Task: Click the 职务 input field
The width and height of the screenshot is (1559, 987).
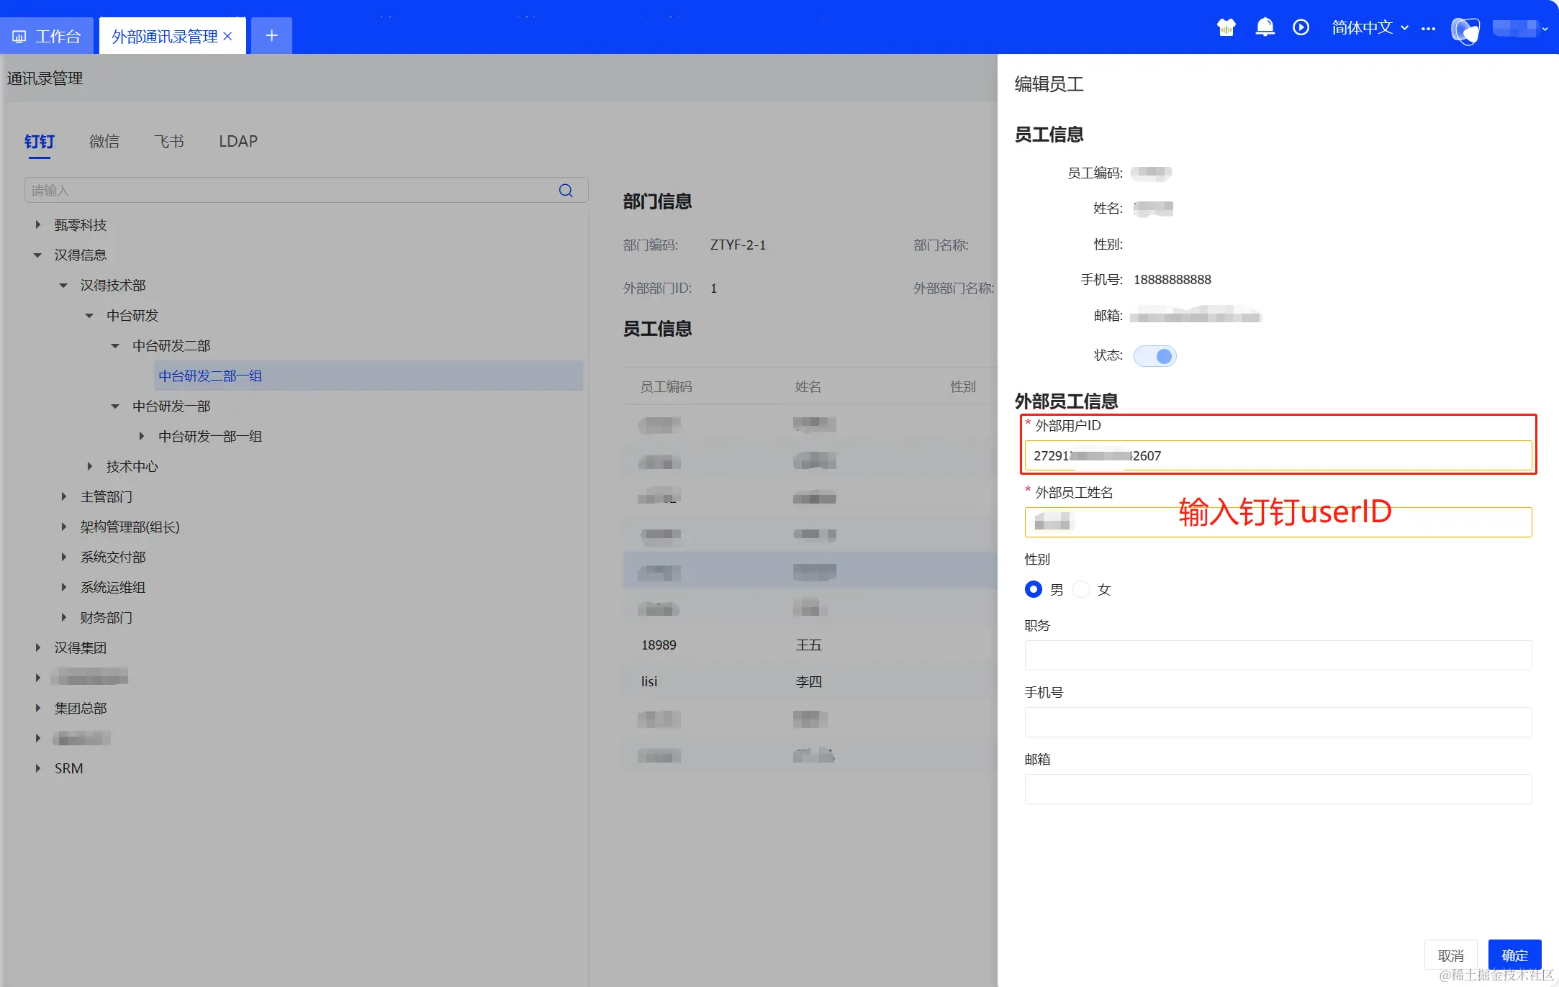Action: pyautogui.click(x=1278, y=655)
